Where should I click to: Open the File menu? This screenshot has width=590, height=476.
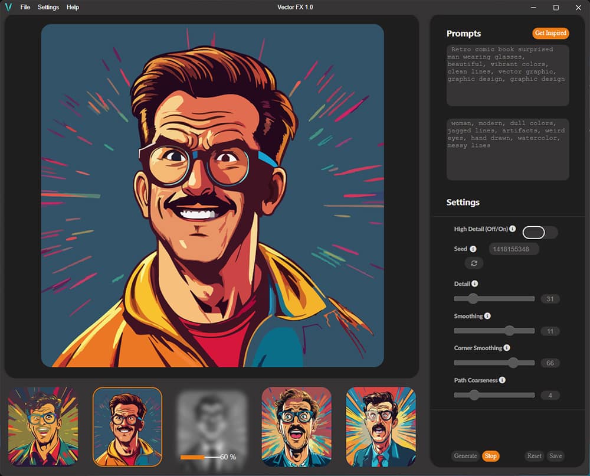[25, 7]
